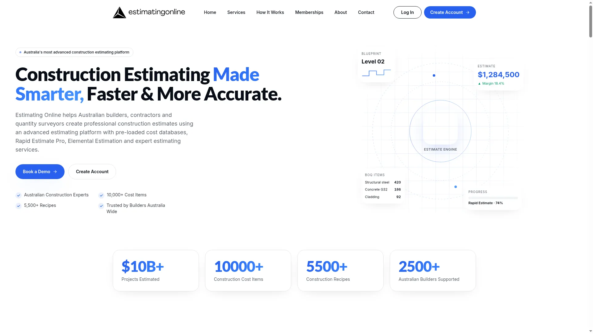Click the blueprint line graph icon
593x334 pixels.
(x=376, y=73)
